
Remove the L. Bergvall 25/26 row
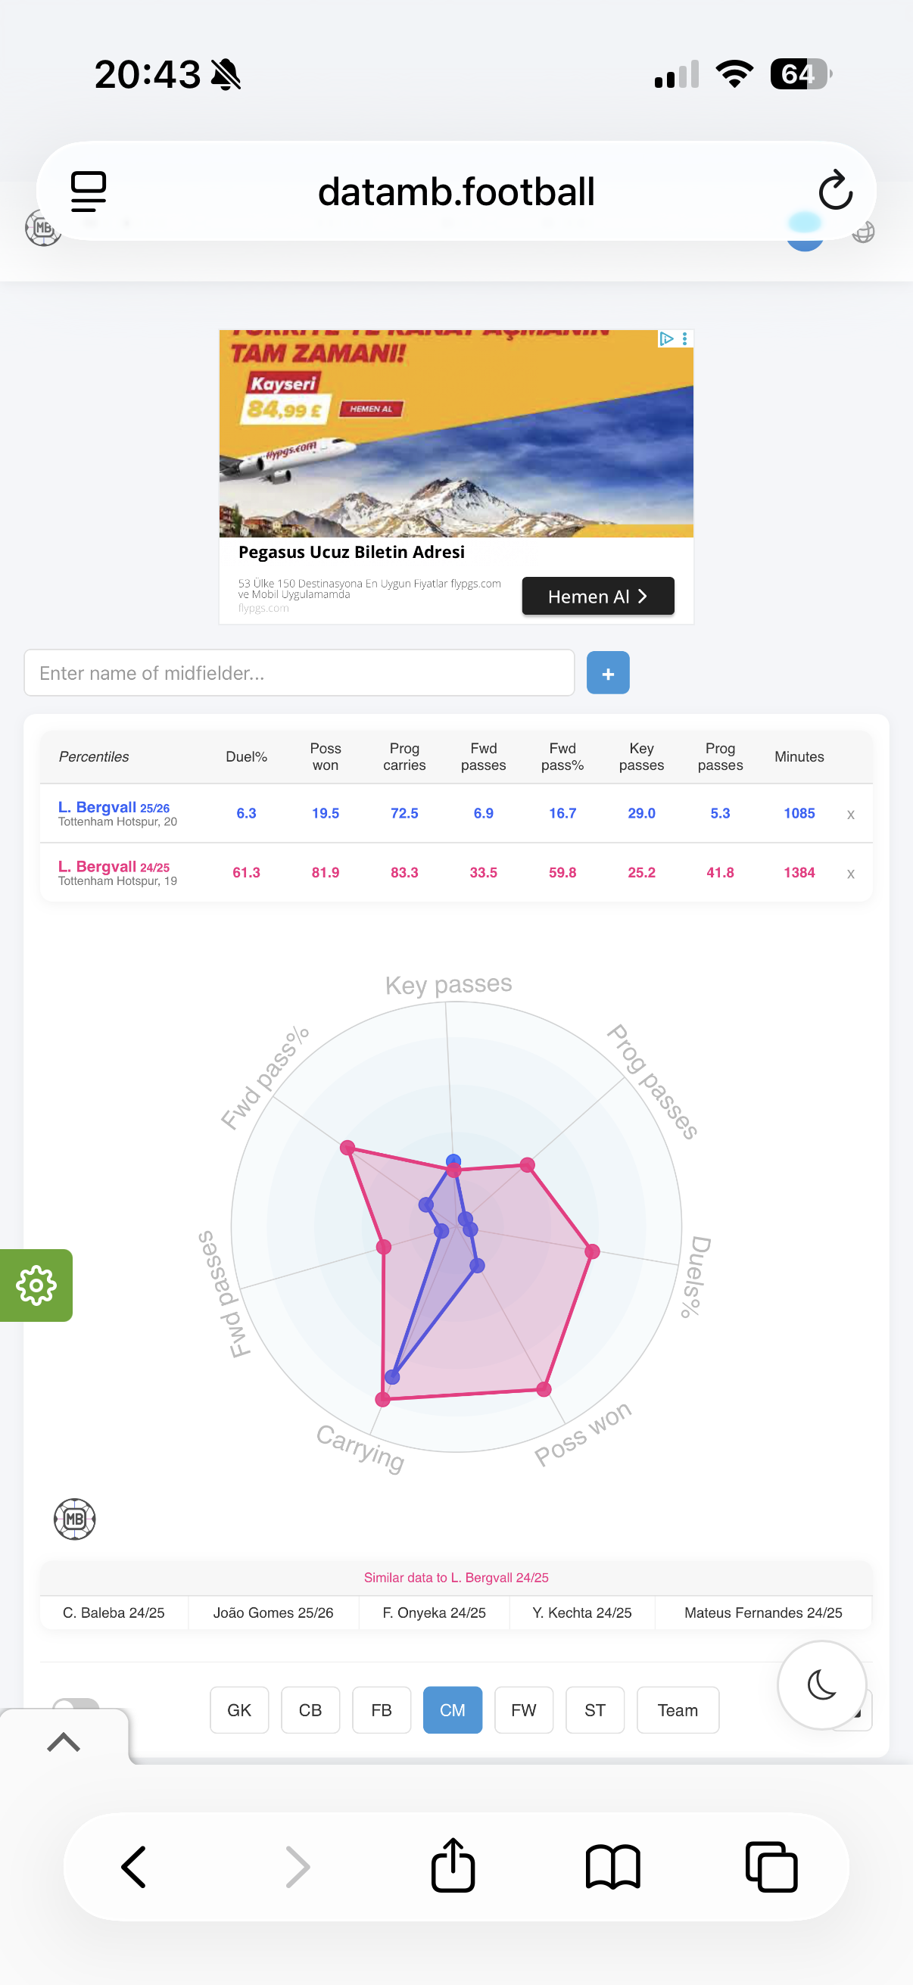[851, 815]
